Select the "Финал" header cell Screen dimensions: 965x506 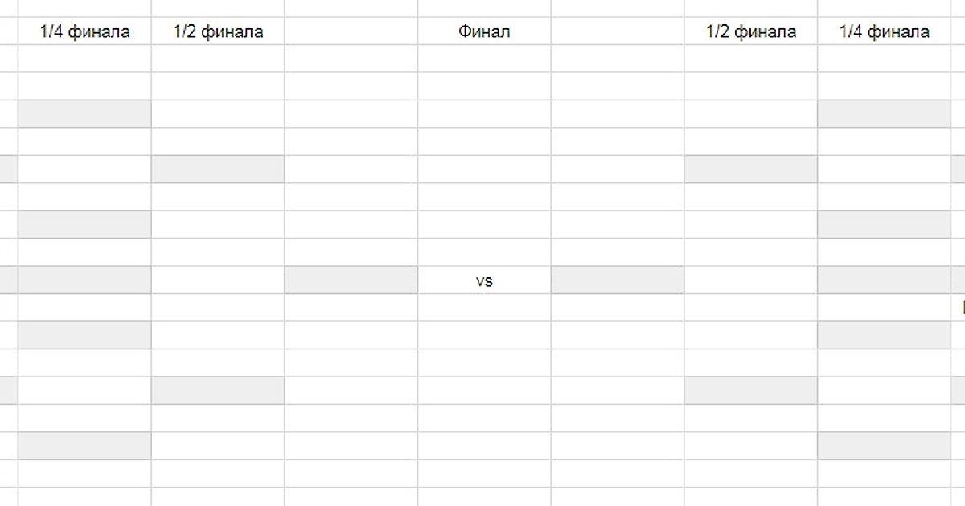point(484,31)
